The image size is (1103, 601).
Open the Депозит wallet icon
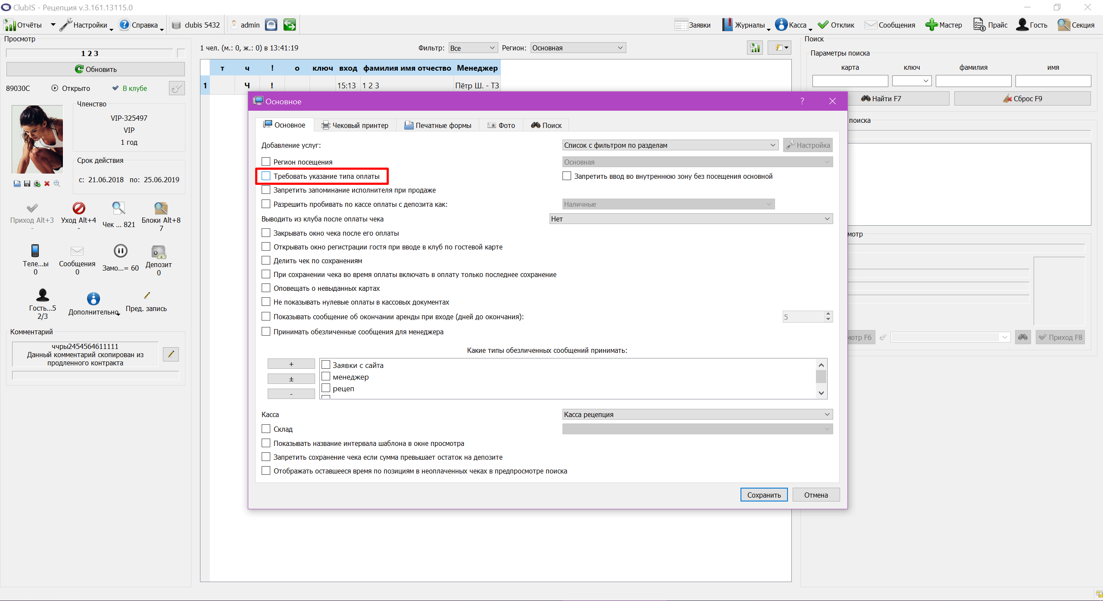click(x=159, y=252)
